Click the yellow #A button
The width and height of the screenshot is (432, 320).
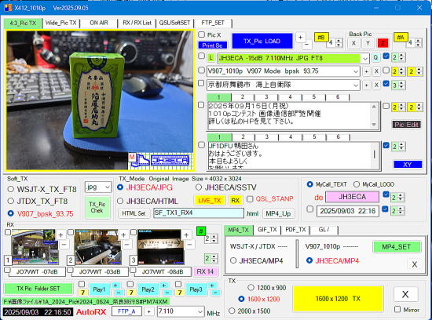click(401, 37)
